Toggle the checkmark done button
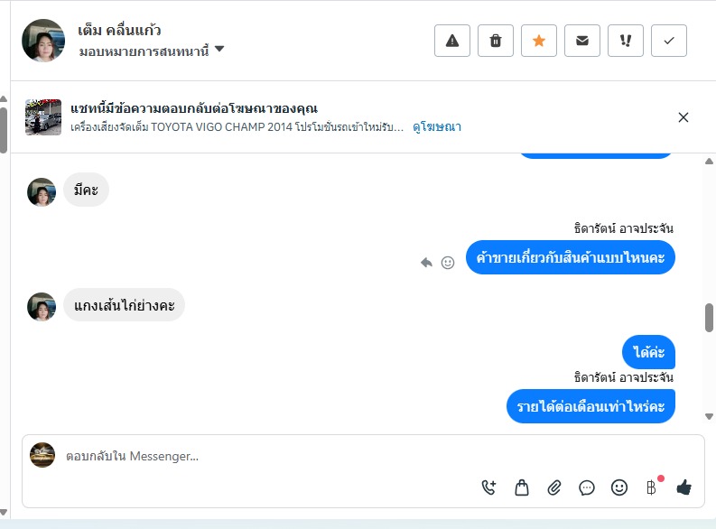Image resolution: width=716 pixels, height=529 pixels. (x=669, y=41)
